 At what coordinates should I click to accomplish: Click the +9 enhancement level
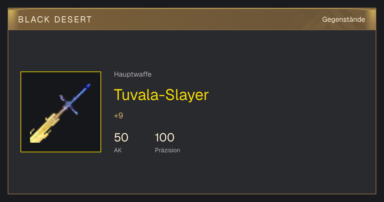pos(118,116)
